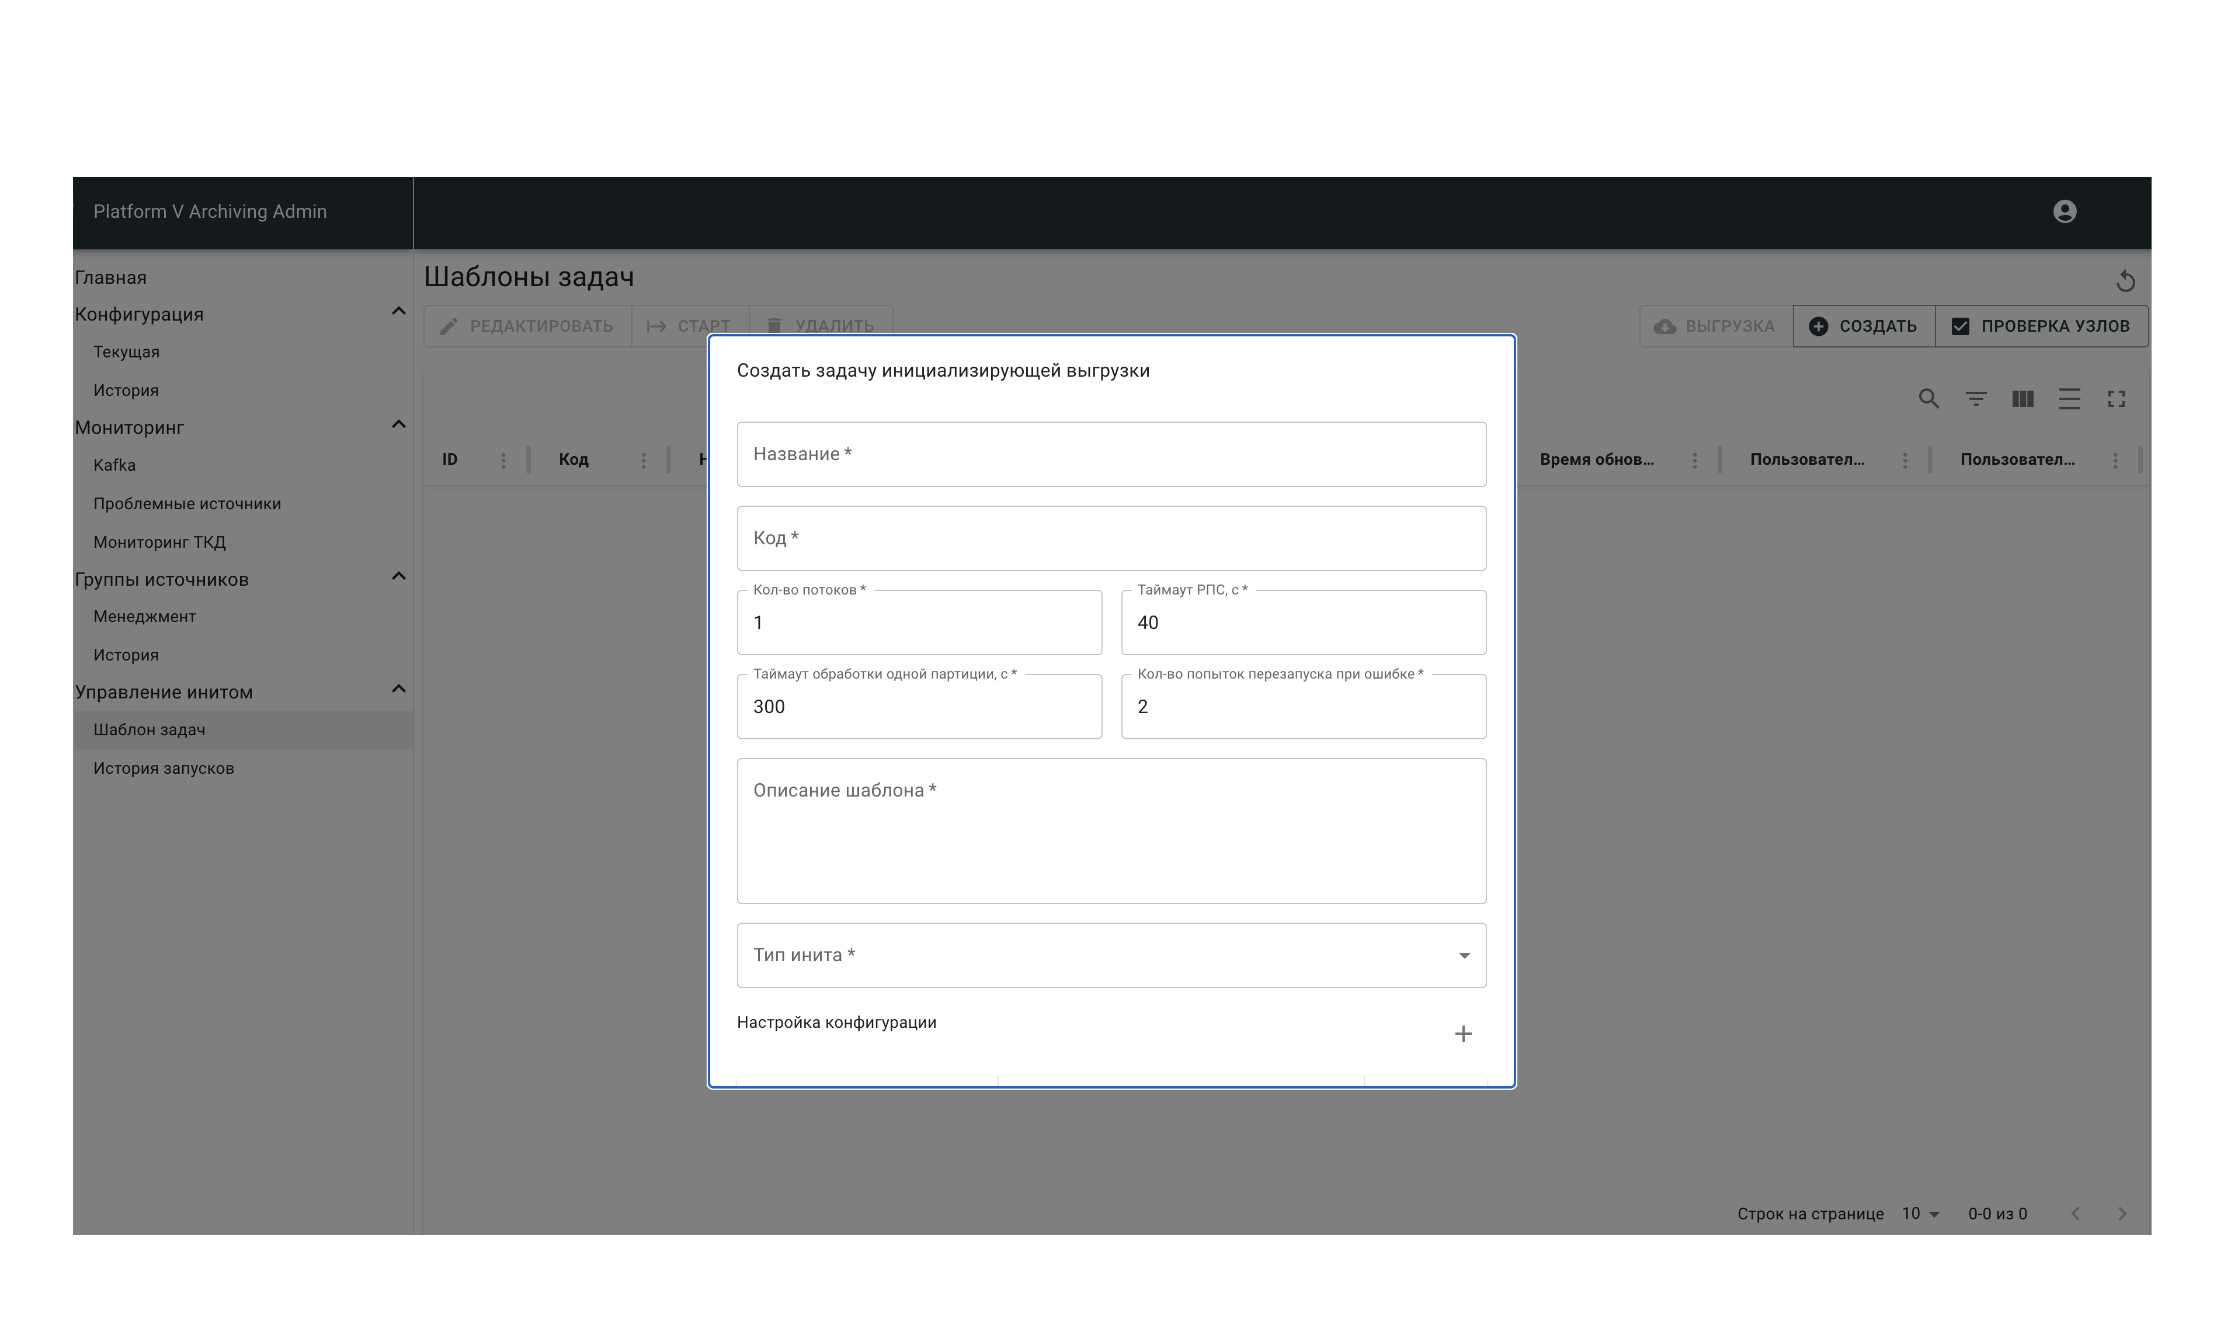Open История запусков in sidebar
This screenshot has height=1335, width=2224.
pos(164,769)
